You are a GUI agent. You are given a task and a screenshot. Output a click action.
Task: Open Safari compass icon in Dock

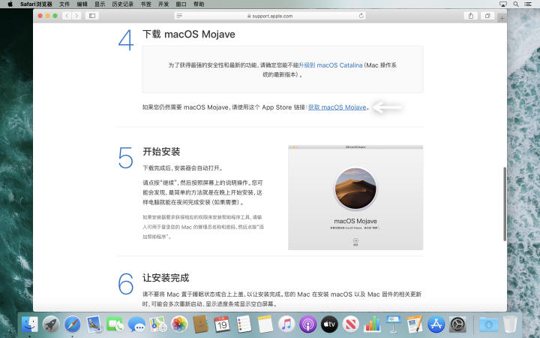coord(72,324)
